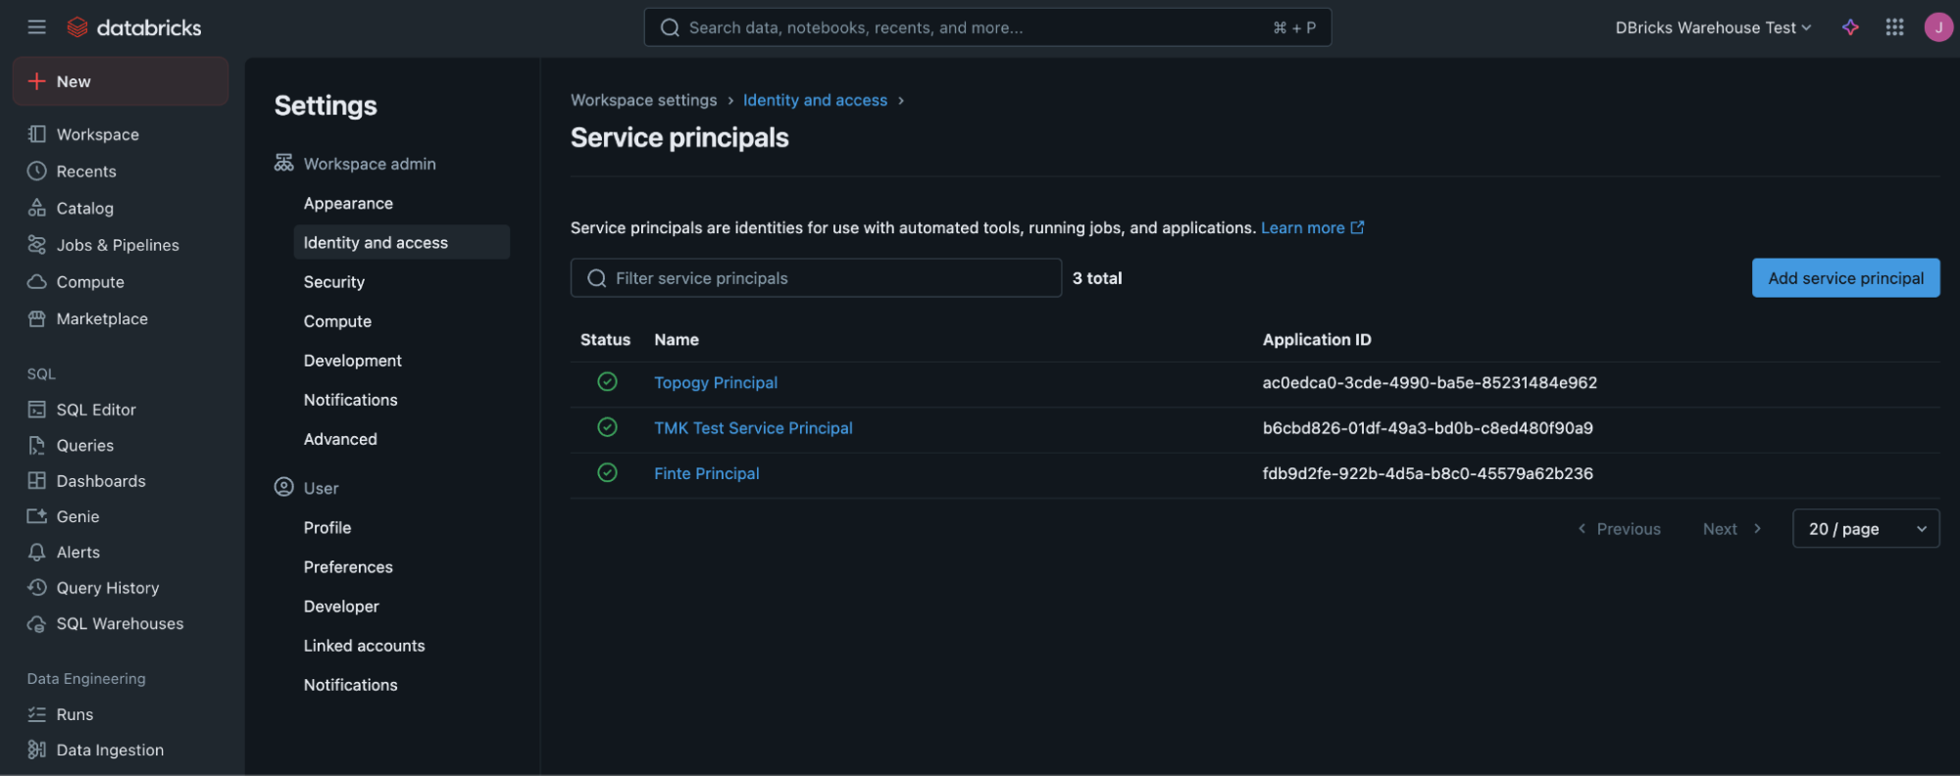Image resolution: width=1960 pixels, height=776 pixels.
Task: Click Topogy Principal active status icon
Action: point(607,382)
